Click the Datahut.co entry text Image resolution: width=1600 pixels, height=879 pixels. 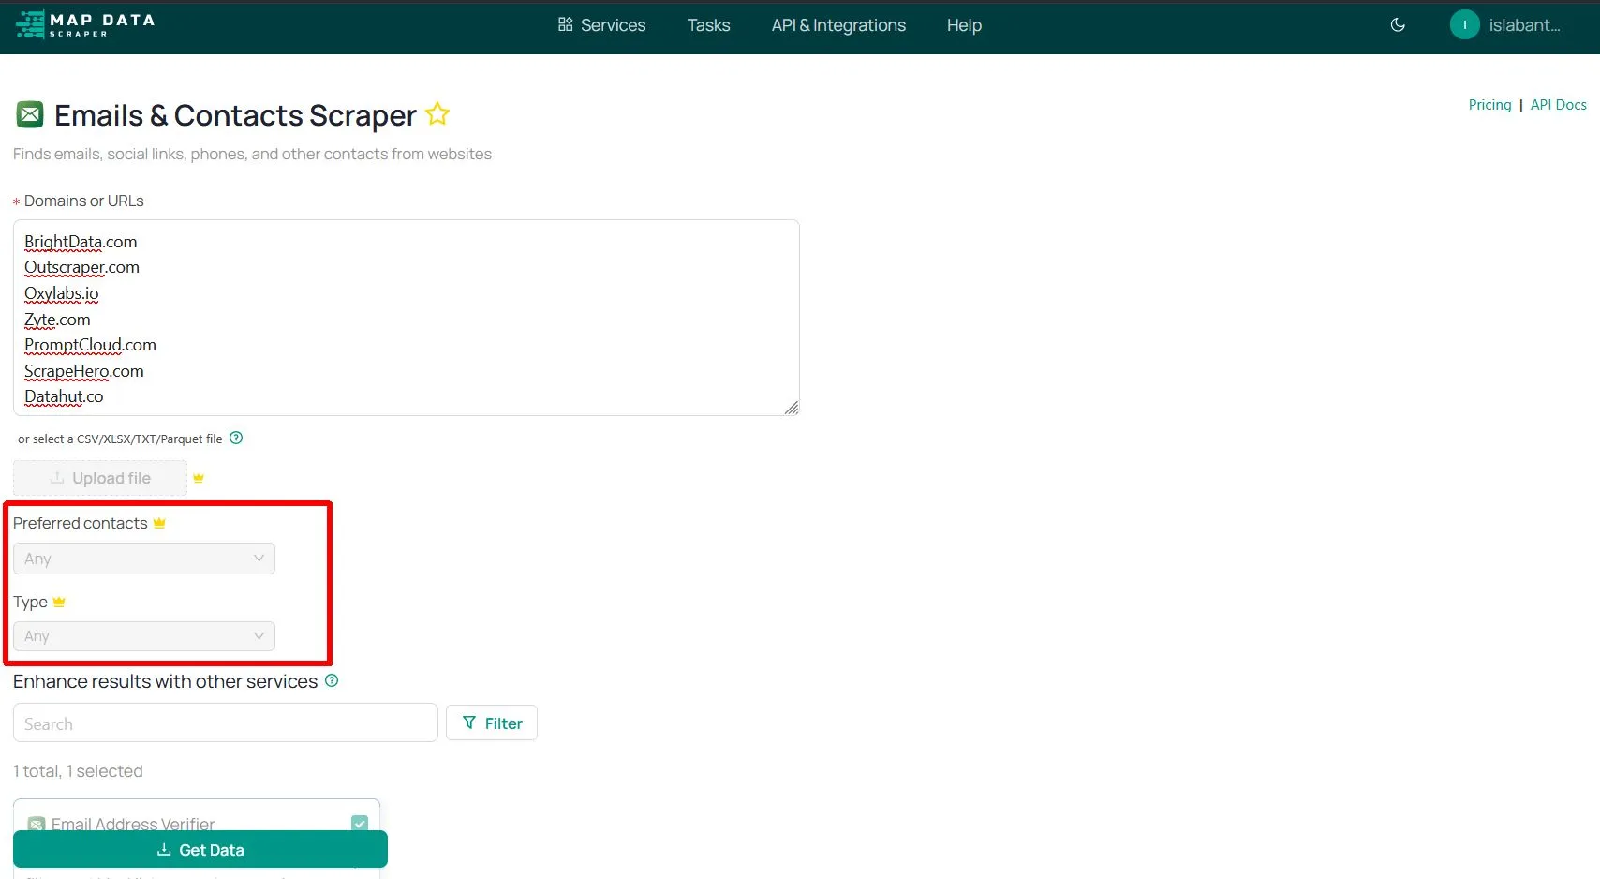(x=64, y=396)
